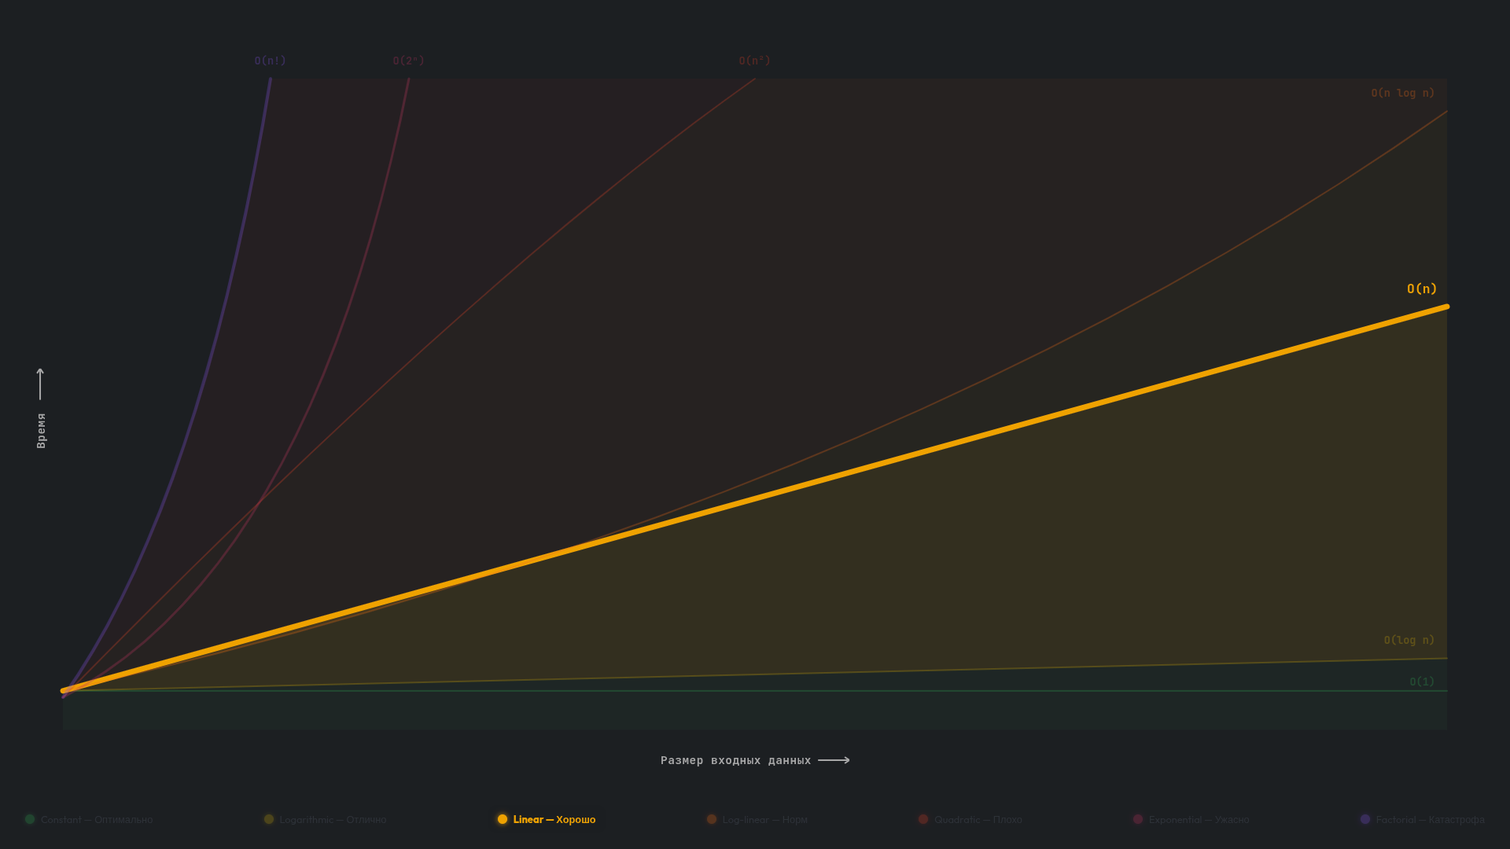The image size is (1510, 849).
Task: Click the Размер входных данных axis arrow
Action: [834, 760]
